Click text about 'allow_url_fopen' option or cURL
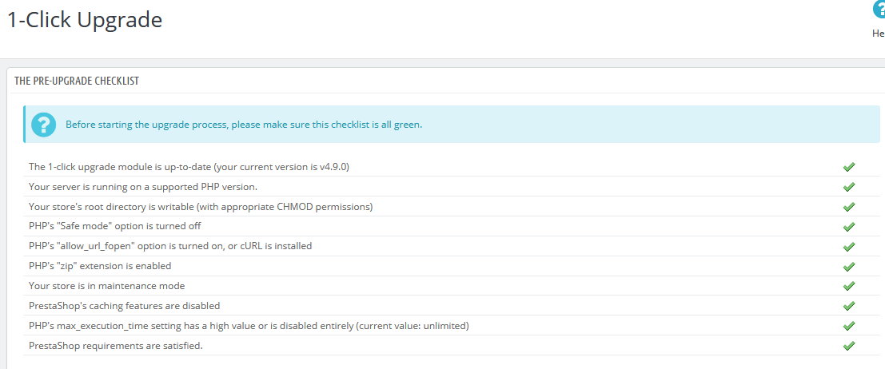The width and height of the screenshot is (885, 369). click(x=170, y=246)
